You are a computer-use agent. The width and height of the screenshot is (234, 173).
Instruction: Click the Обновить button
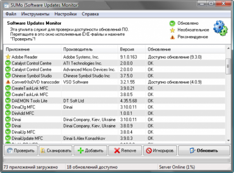click(x=204, y=150)
